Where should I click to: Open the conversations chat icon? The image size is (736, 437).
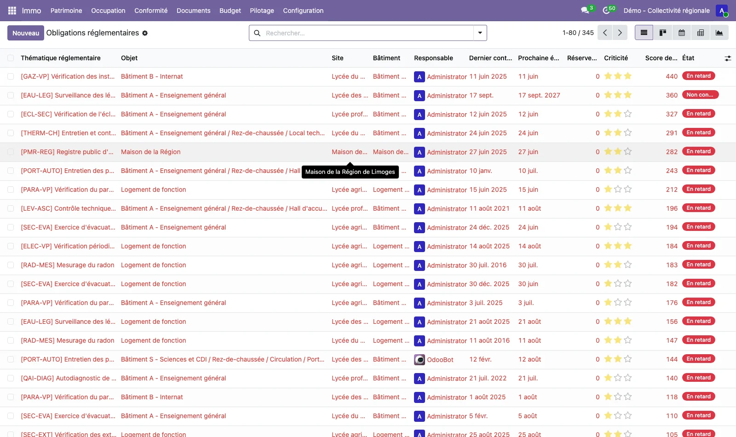[585, 10]
